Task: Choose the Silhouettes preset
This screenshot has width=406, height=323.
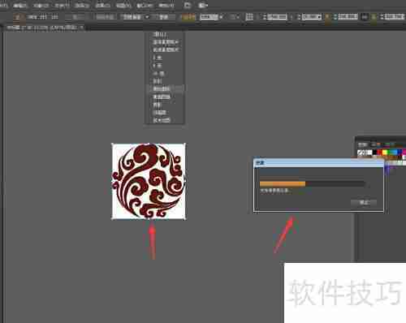Action: [x=165, y=105]
